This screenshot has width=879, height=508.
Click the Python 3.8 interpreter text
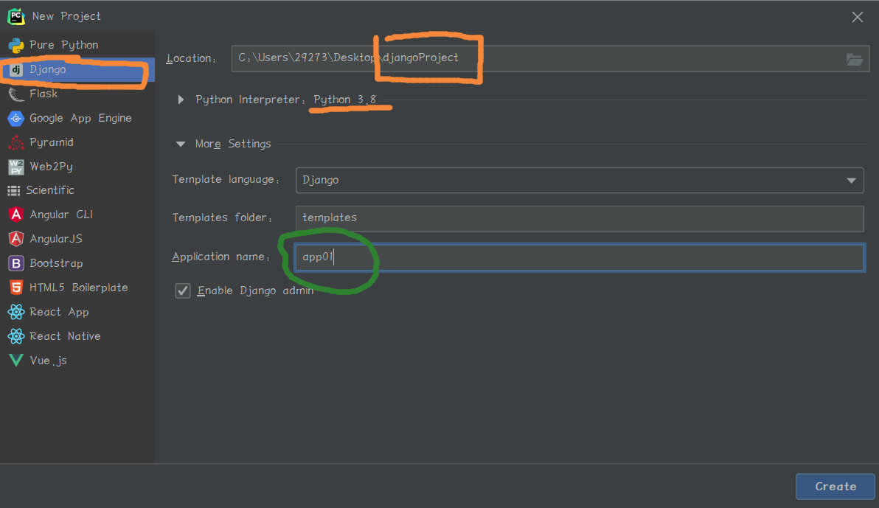pos(345,100)
